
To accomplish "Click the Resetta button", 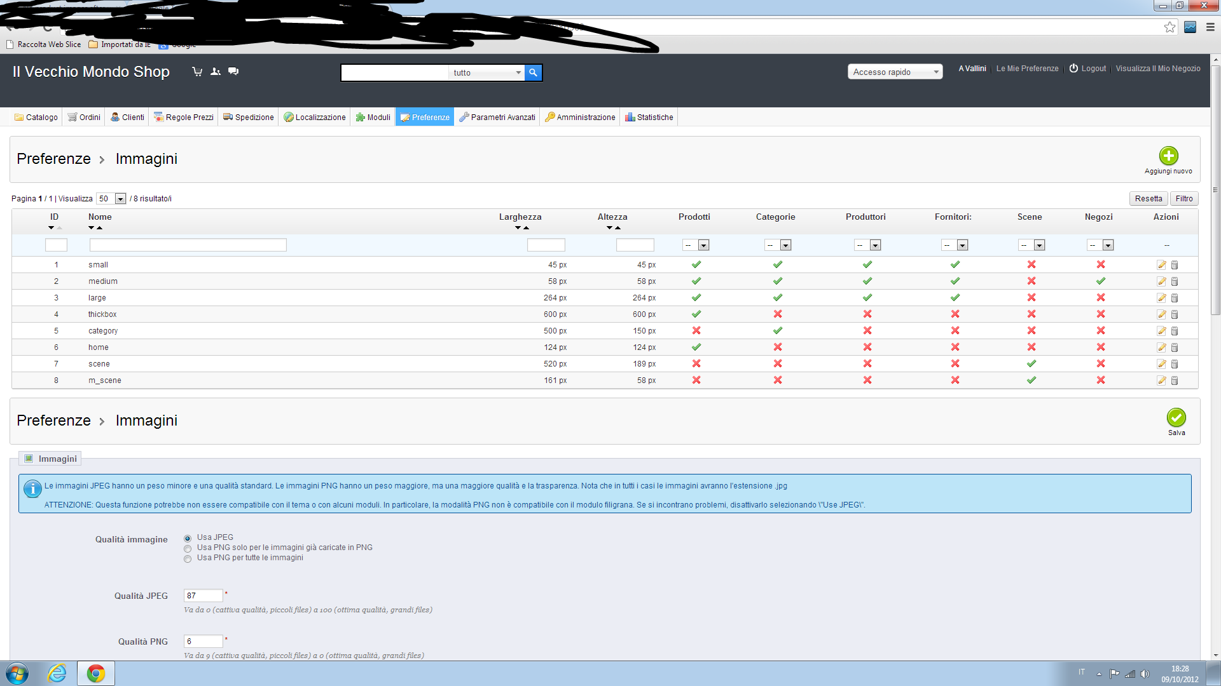I will [x=1148, y=199].
